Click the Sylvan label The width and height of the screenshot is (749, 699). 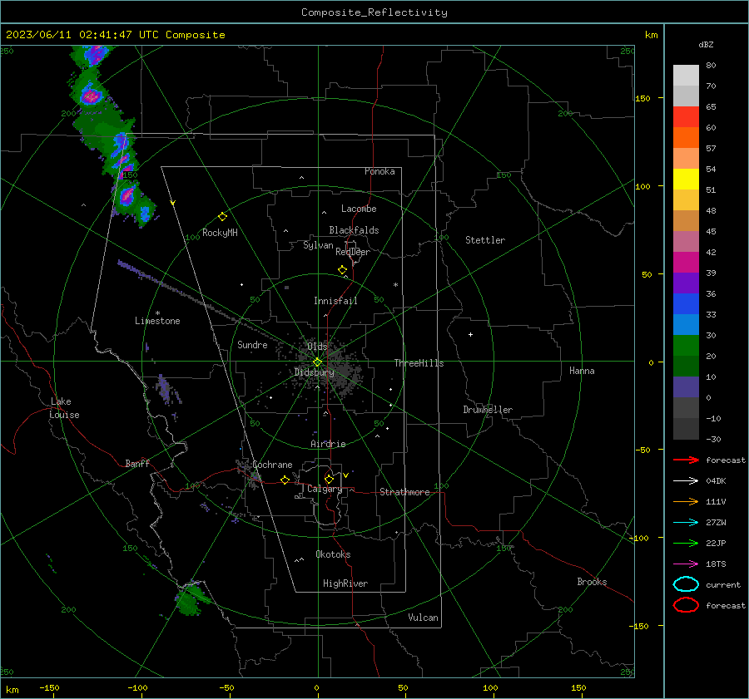click(x=318, y=245)
